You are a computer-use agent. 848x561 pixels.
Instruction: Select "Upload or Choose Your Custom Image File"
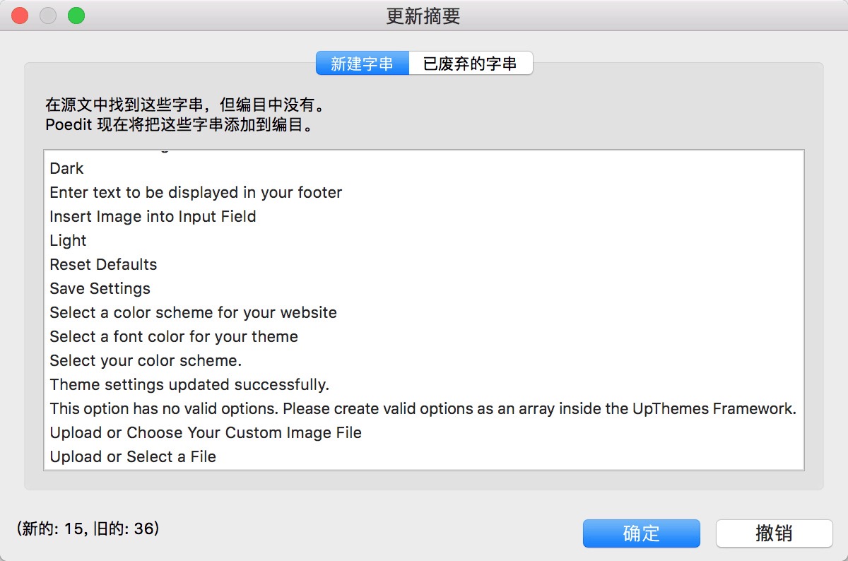click(206, 433)
